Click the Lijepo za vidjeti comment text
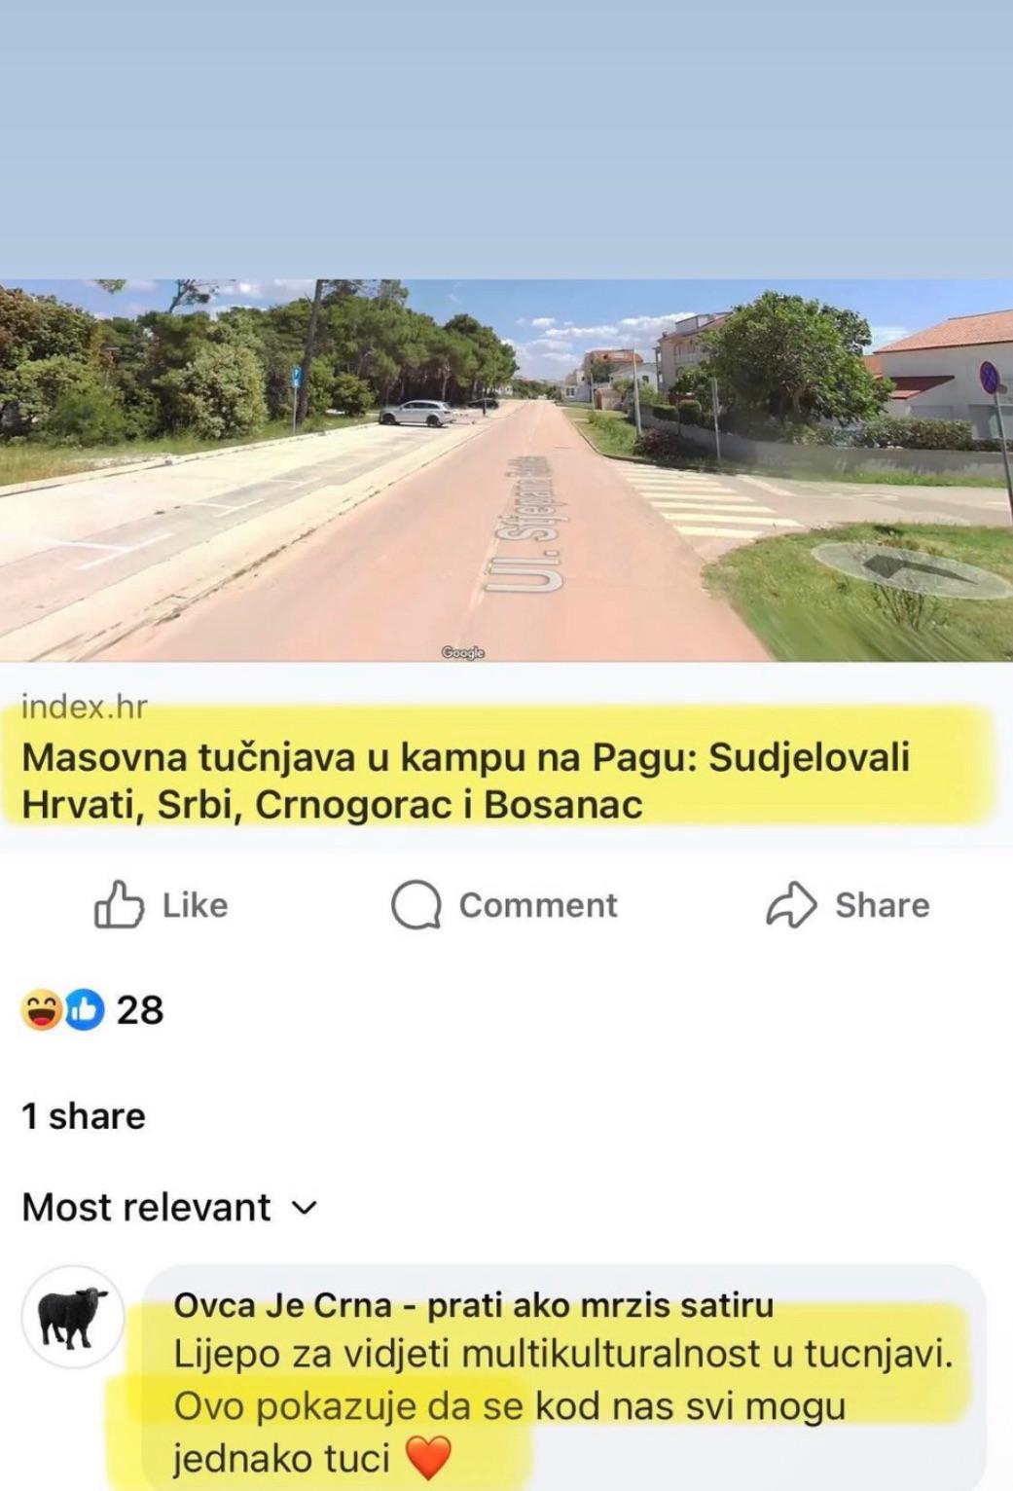Image resolution: width=1013 pixels, height=1491 pixels. coord(562,1406)
